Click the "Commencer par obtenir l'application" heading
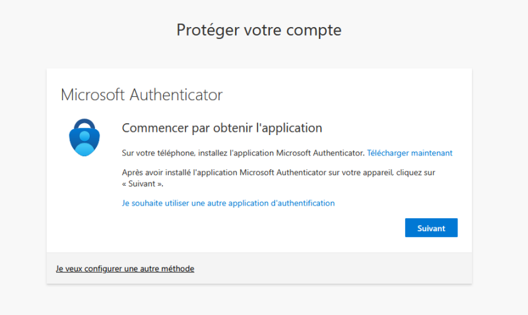The width and height of the screenshot is (528, 315). point(222,127)
